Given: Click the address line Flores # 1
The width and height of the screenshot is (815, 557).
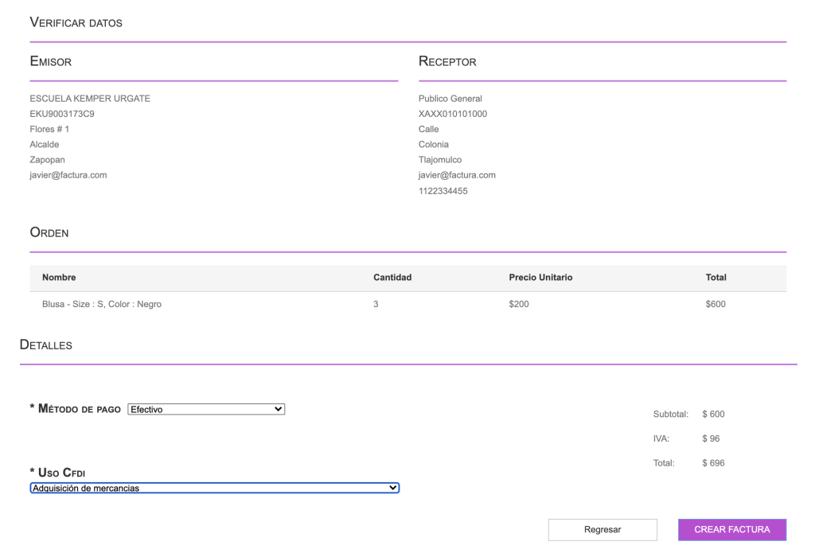Looking at the screenshot, I should [49, 129].
